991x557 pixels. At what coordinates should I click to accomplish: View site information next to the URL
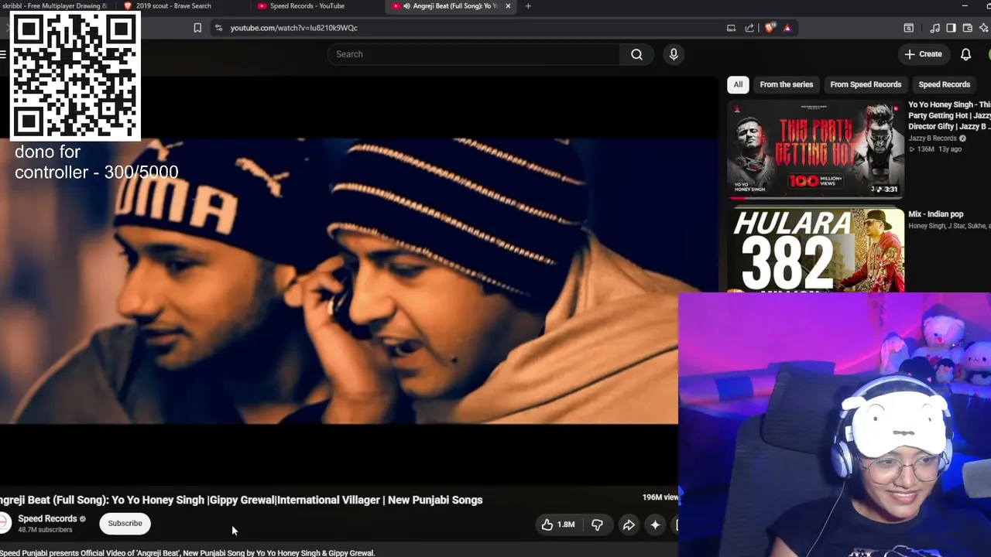(218, 28)
